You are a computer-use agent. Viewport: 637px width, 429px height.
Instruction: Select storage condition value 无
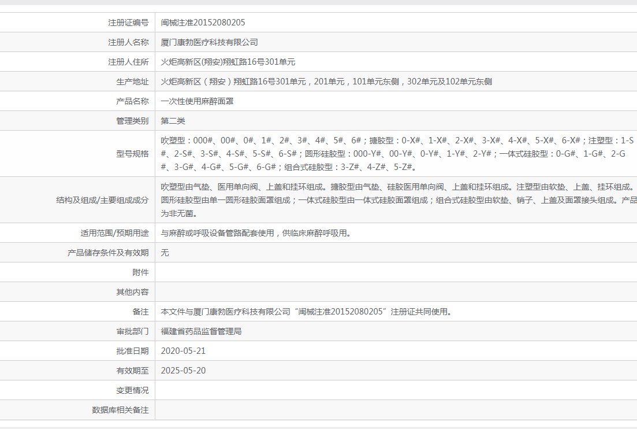click(165, 253)
